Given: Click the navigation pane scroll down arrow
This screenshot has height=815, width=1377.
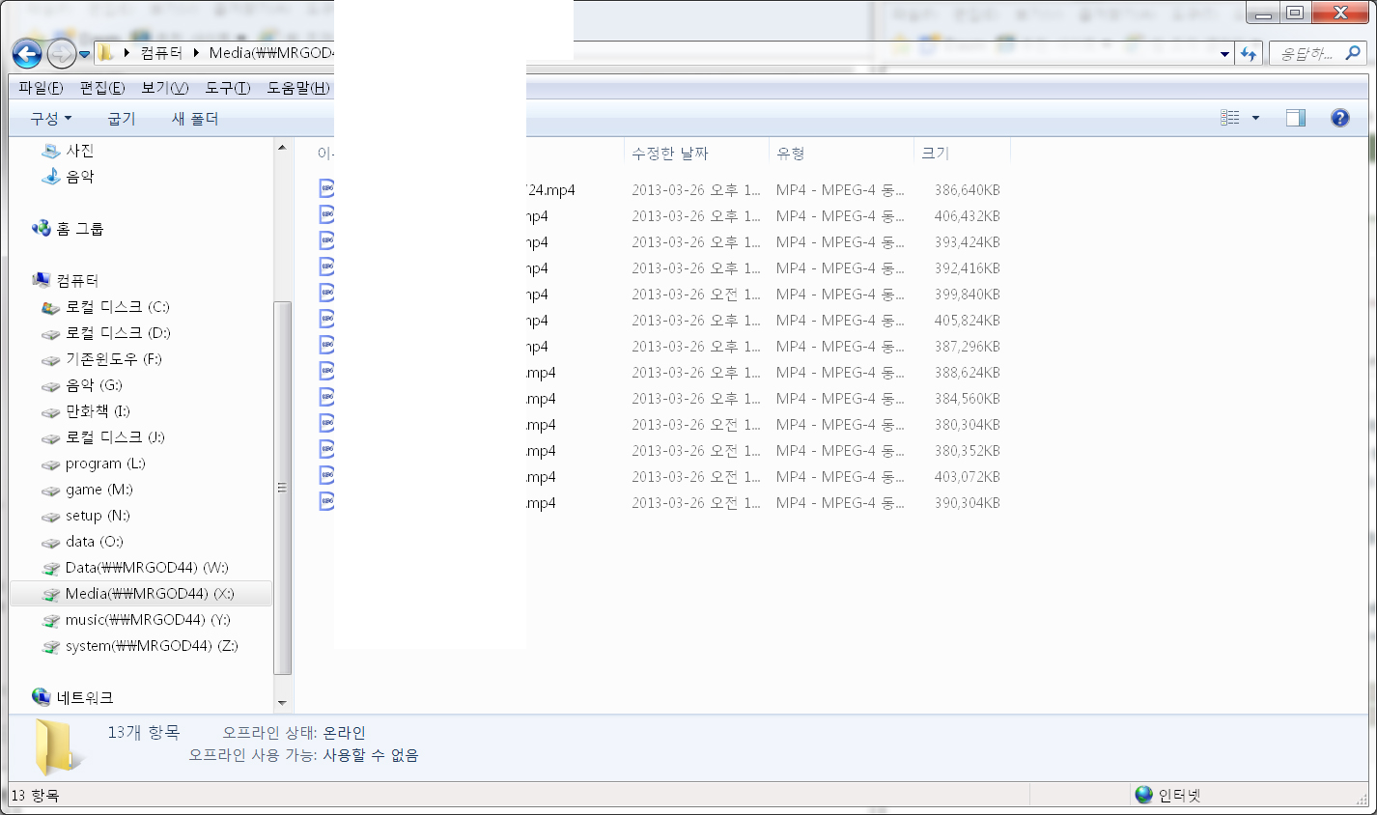Looking at the screenshot, I should [x=282, y=704].
